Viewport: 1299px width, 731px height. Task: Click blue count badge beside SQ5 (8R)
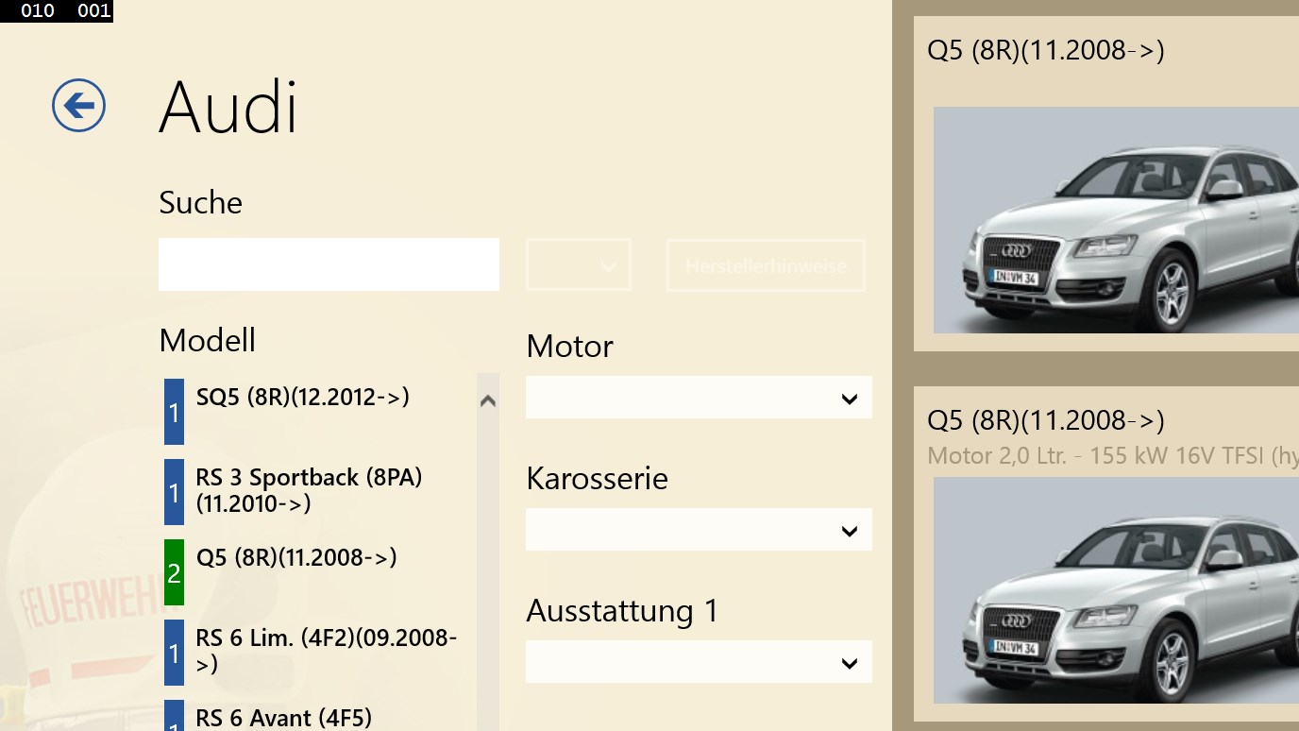point(174,412)
